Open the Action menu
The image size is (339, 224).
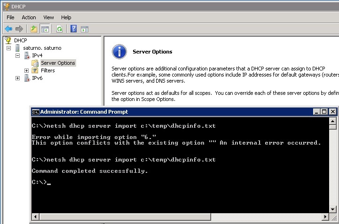[x=29, y=17]
